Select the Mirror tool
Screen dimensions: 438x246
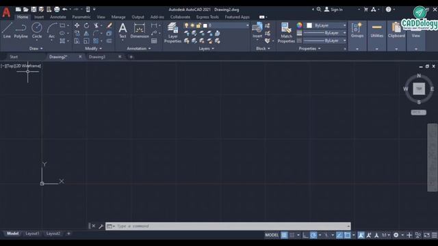click(87, 33)
